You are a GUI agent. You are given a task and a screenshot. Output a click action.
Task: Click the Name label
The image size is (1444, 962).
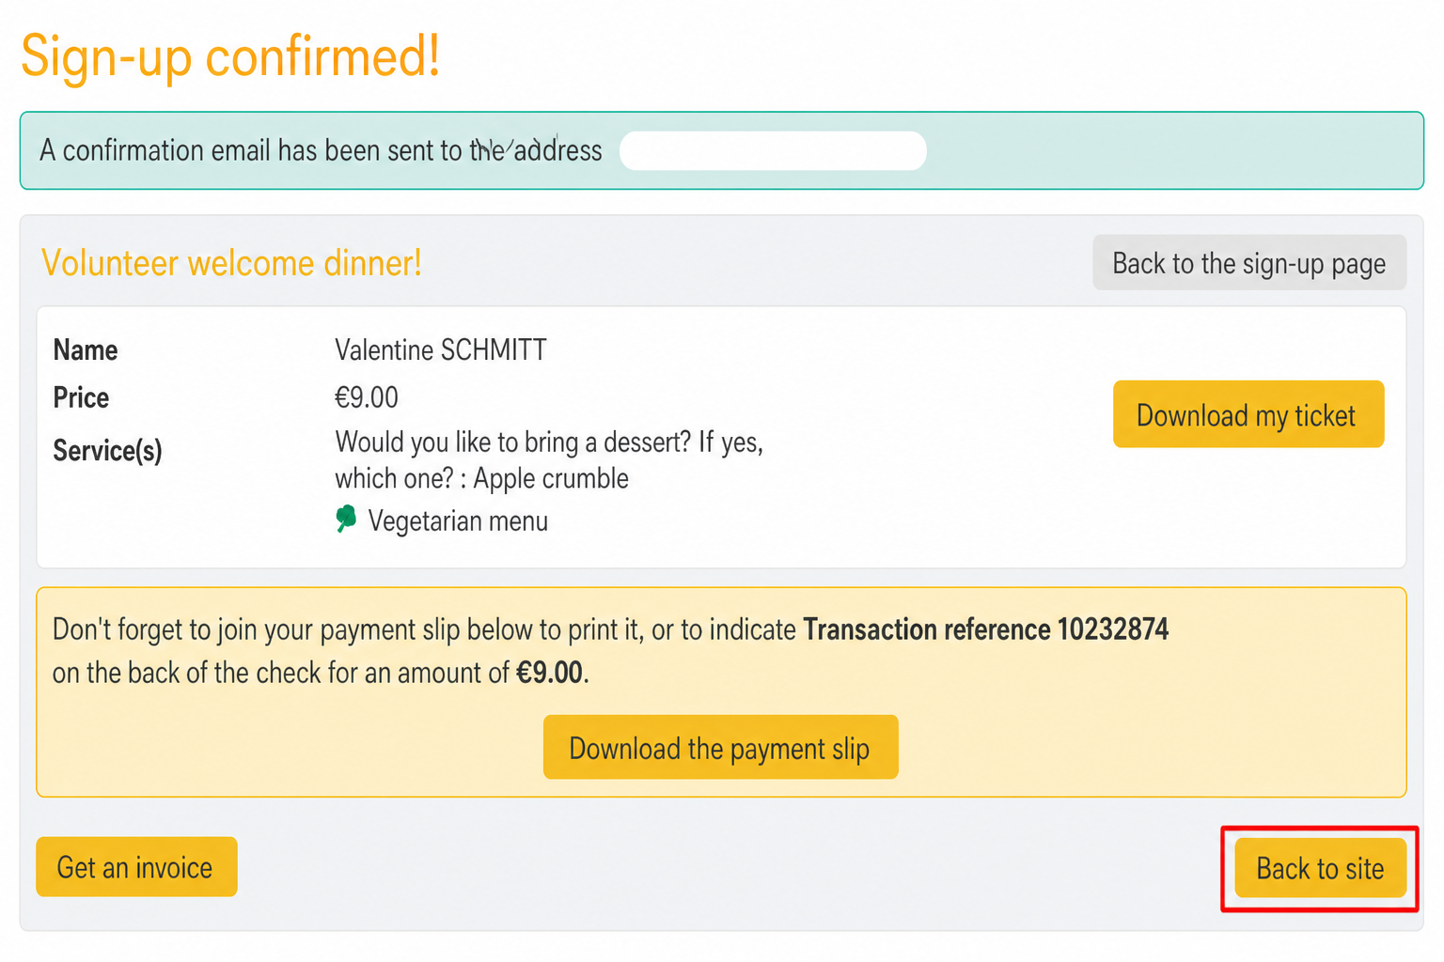click(86, 350)
